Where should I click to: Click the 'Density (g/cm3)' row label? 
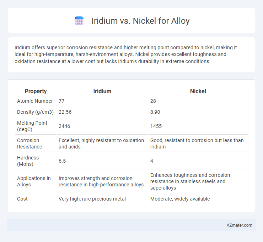point(36,112)
